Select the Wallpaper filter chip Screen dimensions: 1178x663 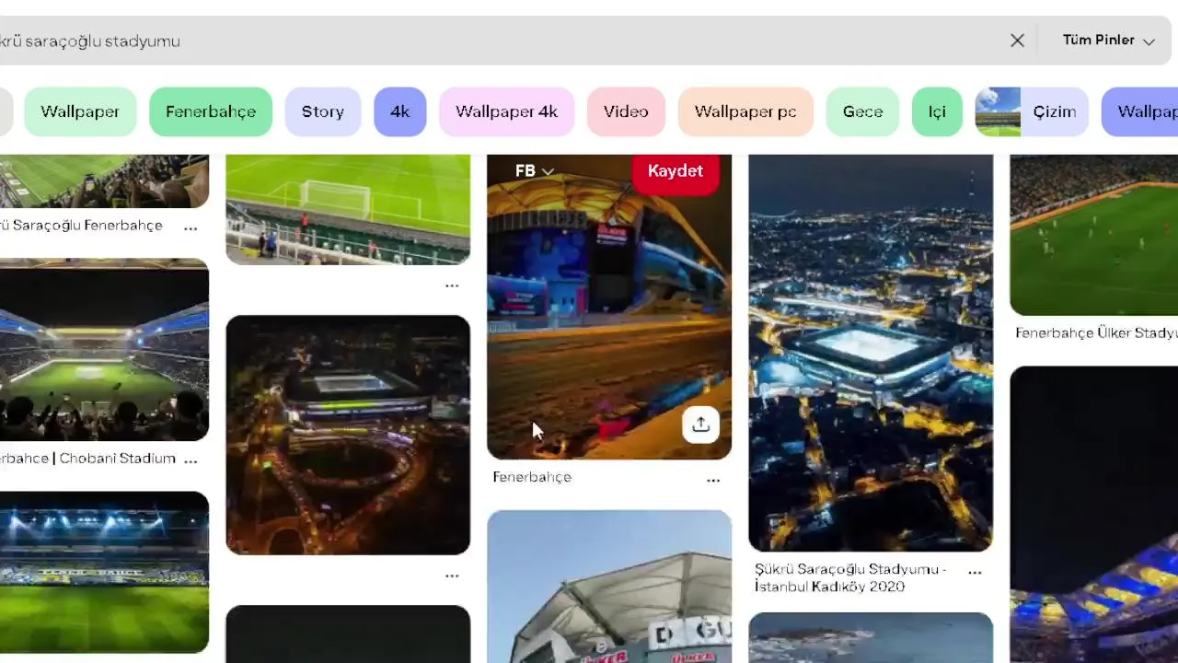tap(80, 111)
